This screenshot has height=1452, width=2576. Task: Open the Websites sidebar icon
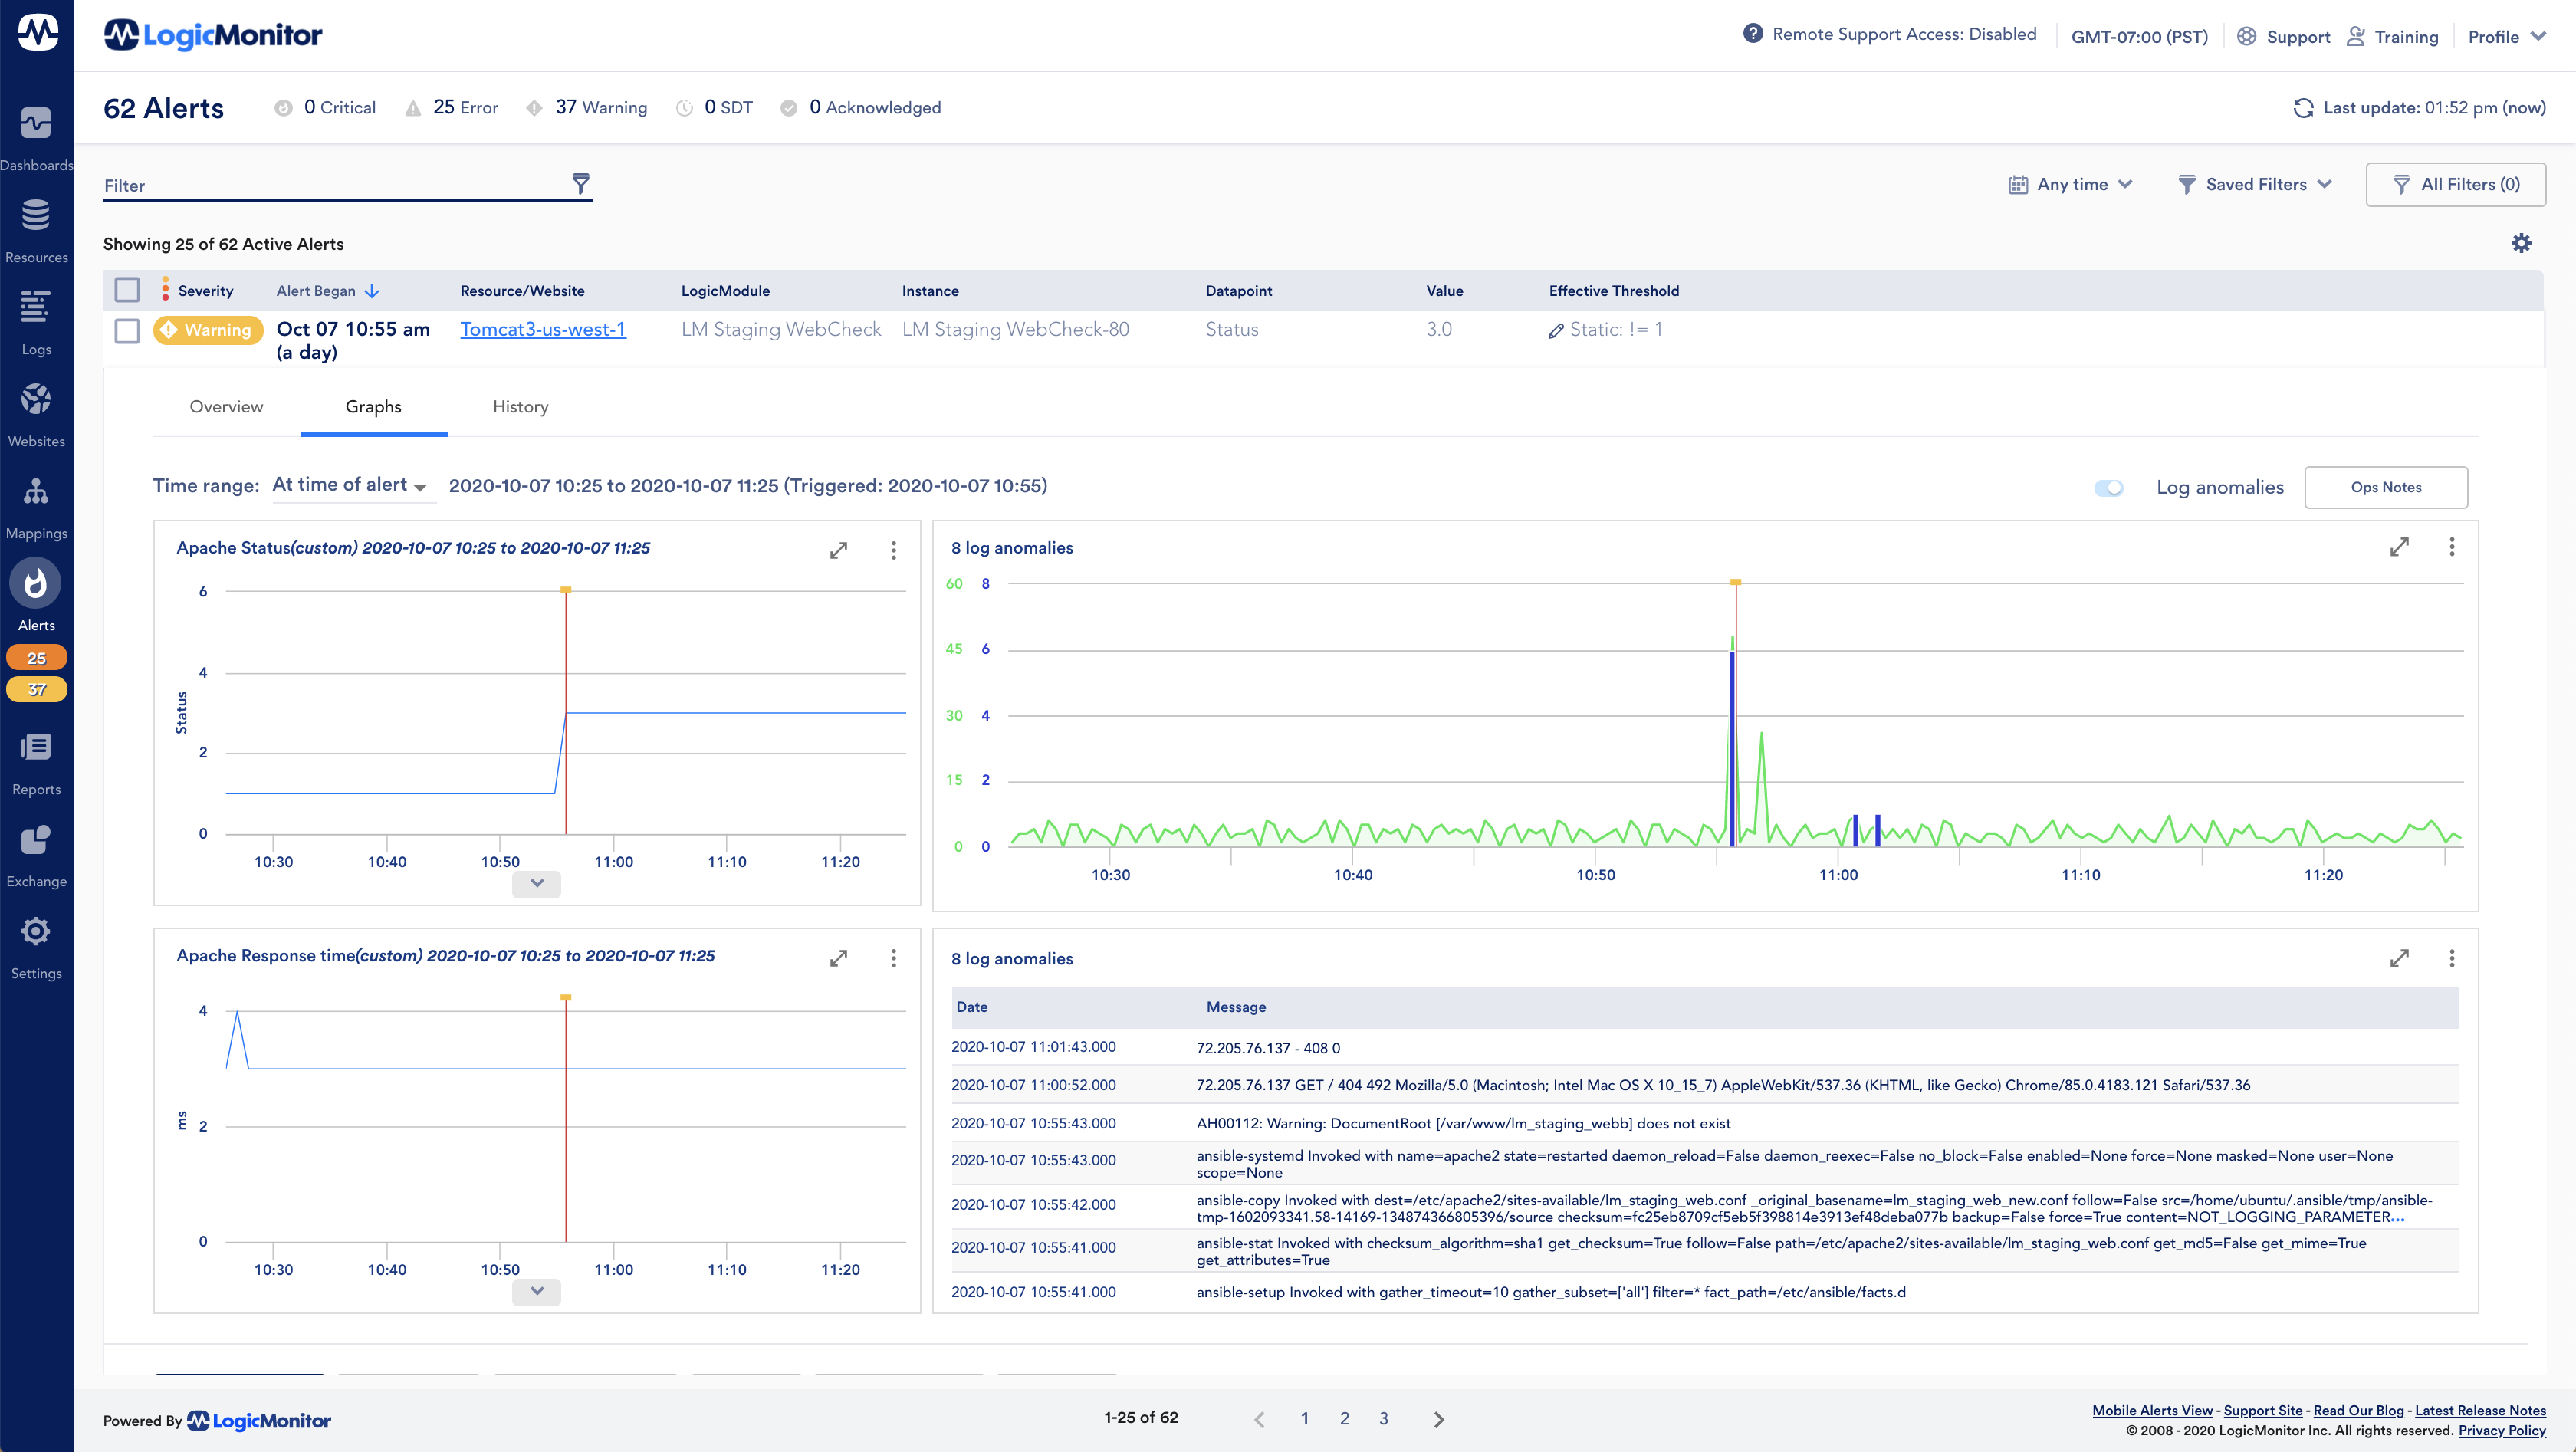tap(36, 399)
